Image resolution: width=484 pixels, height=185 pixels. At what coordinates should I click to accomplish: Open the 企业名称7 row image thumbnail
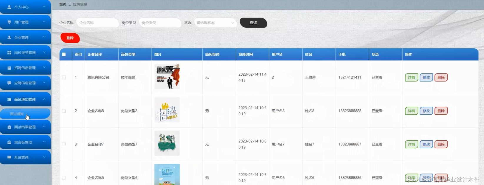167,143
